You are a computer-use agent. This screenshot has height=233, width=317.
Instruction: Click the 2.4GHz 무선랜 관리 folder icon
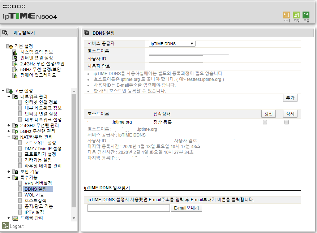click(x=15, y=126)
